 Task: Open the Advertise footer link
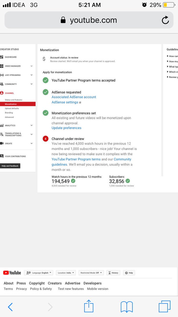click(x=73, y=283)
